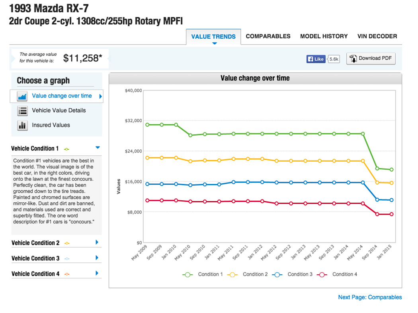The width and height of the screenshot is (418, 313).
Task: Click the blue Condition 3 point at May 2009
Action: pyautogui.click(x=147, y=184)
